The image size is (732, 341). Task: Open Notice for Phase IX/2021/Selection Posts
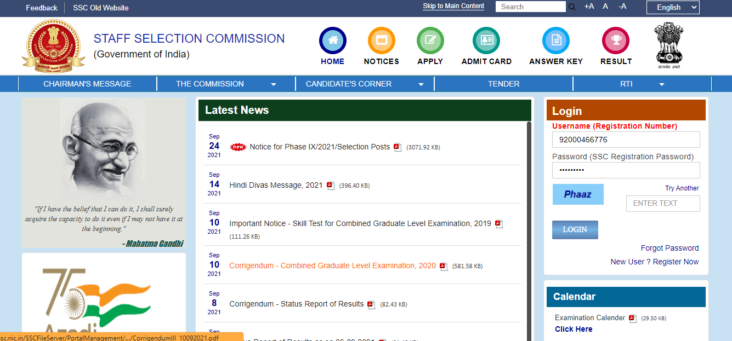pyautogui.click(x=320, y=147)
